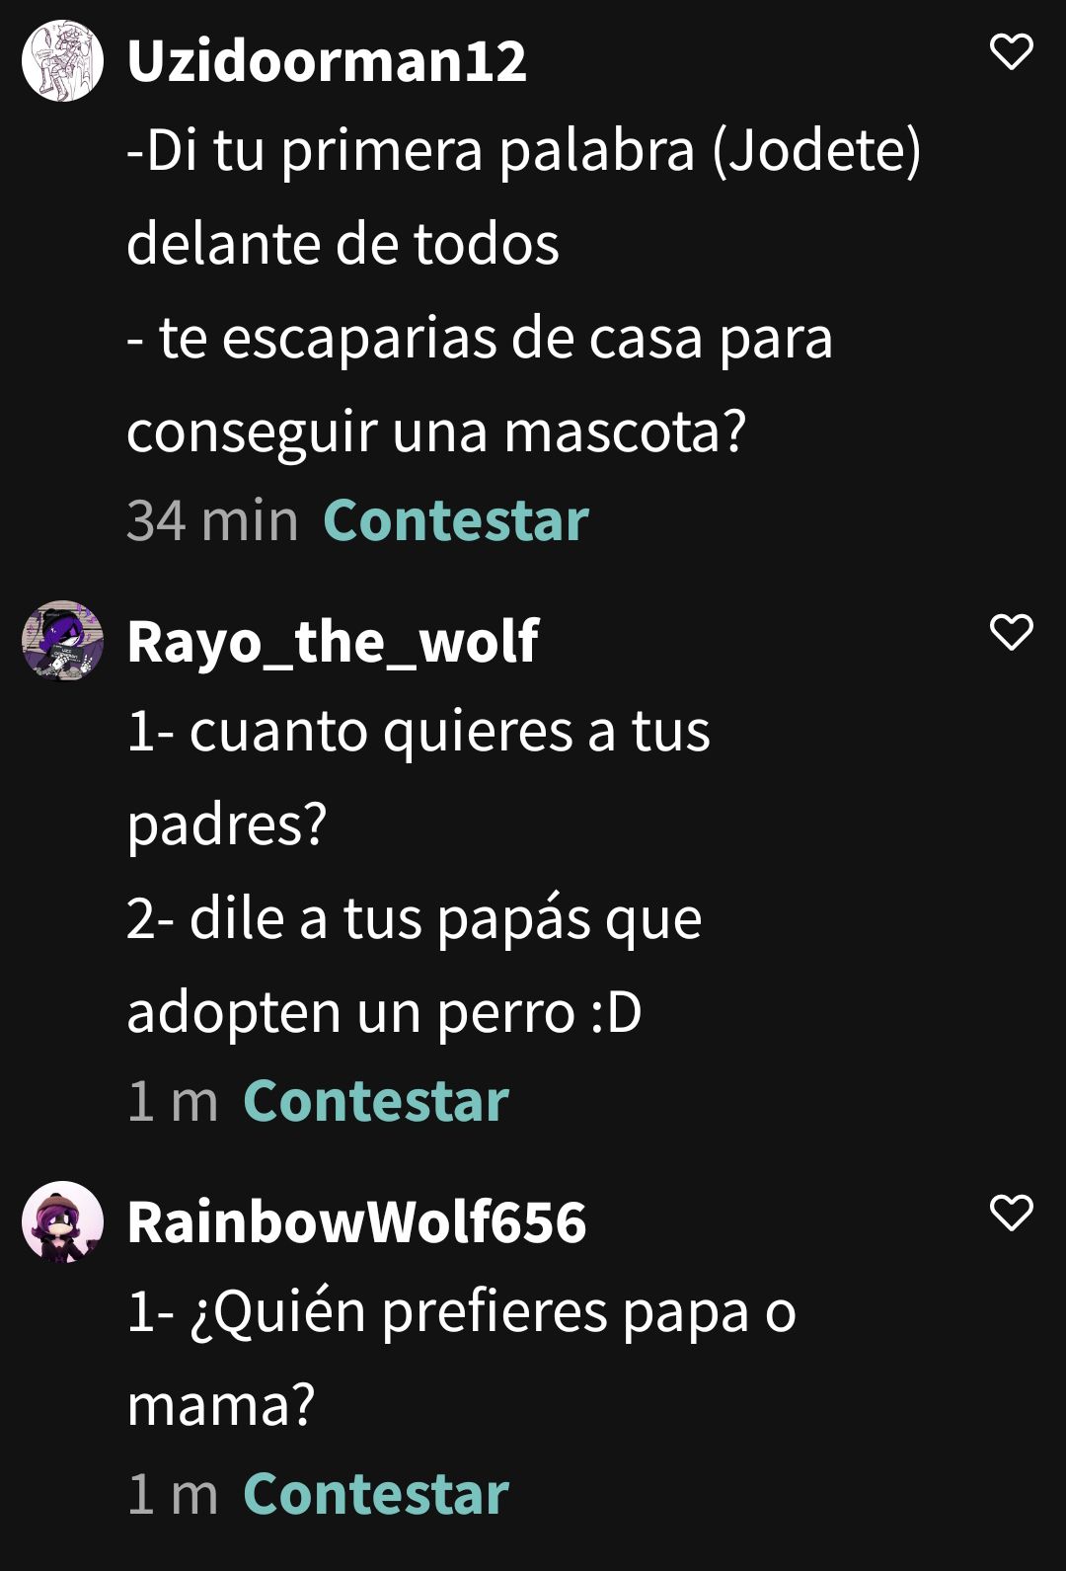Image resolution: width=1066 pixels, height=1571 pixels.
Task: Open RainbowWolf656's avatar image
Action: tap(63, 1221)
